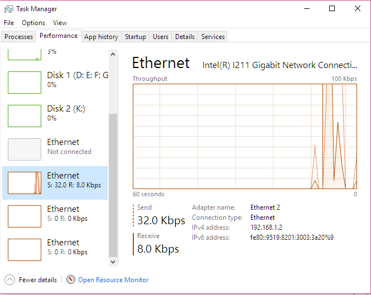This screenshot has width=371, height=295.
Task: Click the Task Manager title bar icon
Action: click(8, 9)
